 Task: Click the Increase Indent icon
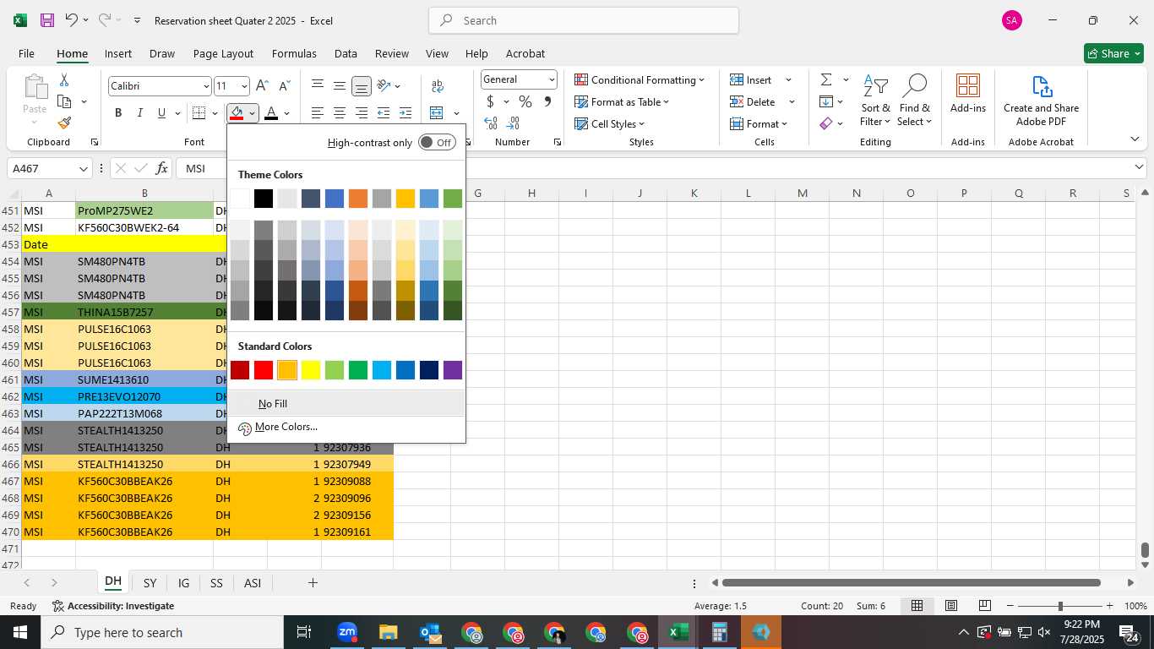click(406, 113)
